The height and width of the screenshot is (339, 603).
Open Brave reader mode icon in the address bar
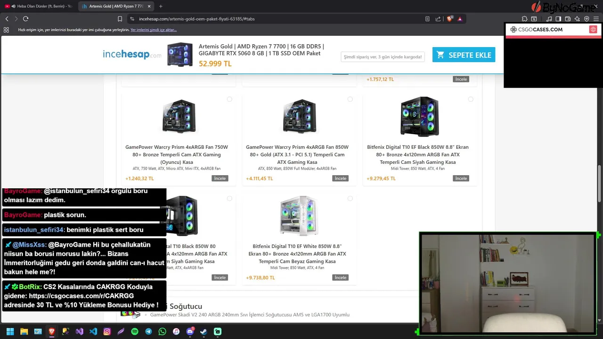pyautogui.click(x=427, y=19)
